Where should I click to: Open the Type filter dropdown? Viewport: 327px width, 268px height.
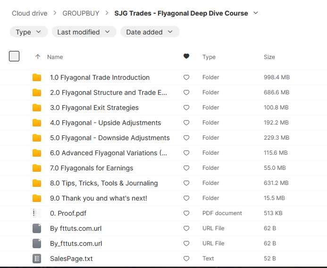(x=29, y=32)
